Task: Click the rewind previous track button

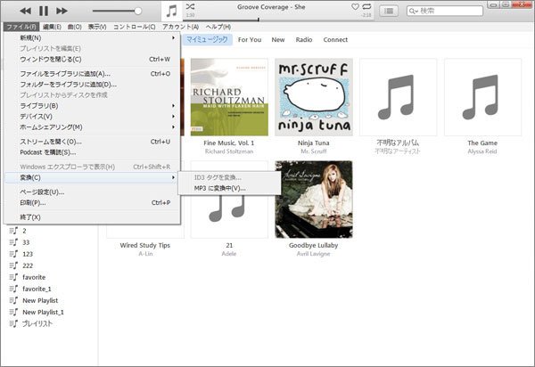Action: point(26,12)
